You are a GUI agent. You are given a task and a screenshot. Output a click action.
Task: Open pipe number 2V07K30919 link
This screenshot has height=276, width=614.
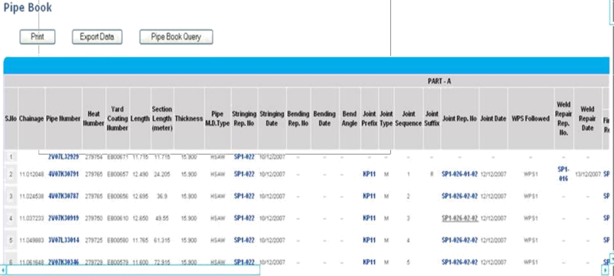coord(63,218)
